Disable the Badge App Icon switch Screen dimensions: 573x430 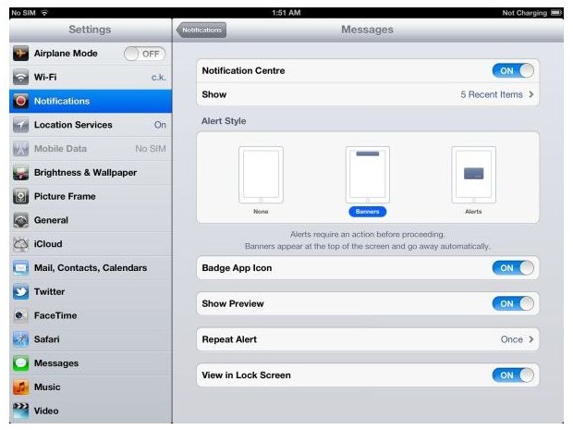(513, 268)
